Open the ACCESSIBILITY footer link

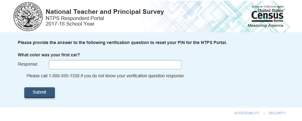247,113
